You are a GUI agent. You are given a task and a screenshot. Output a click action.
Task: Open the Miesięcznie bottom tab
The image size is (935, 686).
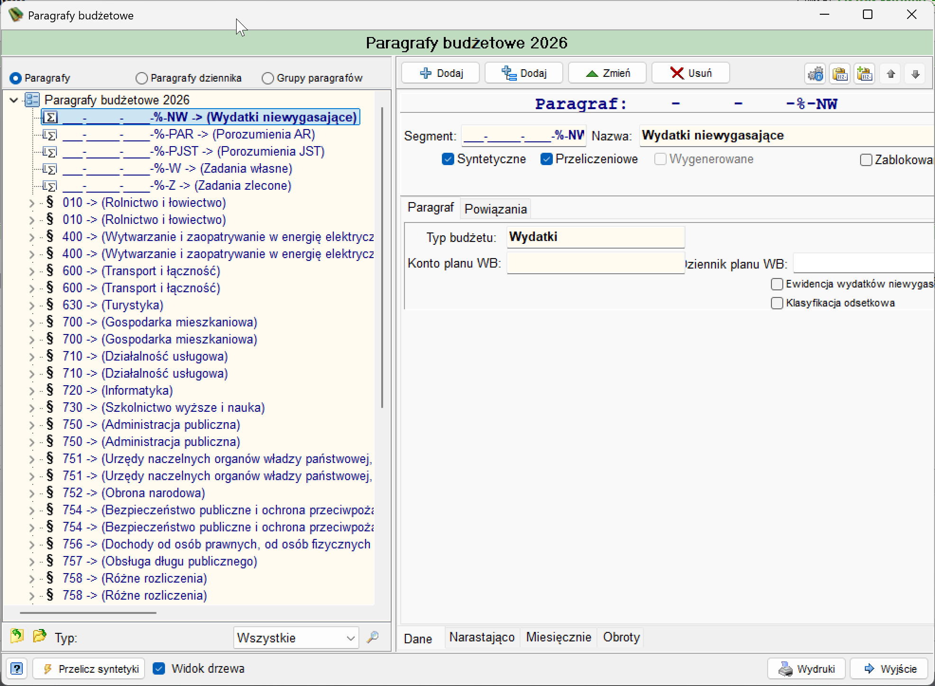click(559, 637)
